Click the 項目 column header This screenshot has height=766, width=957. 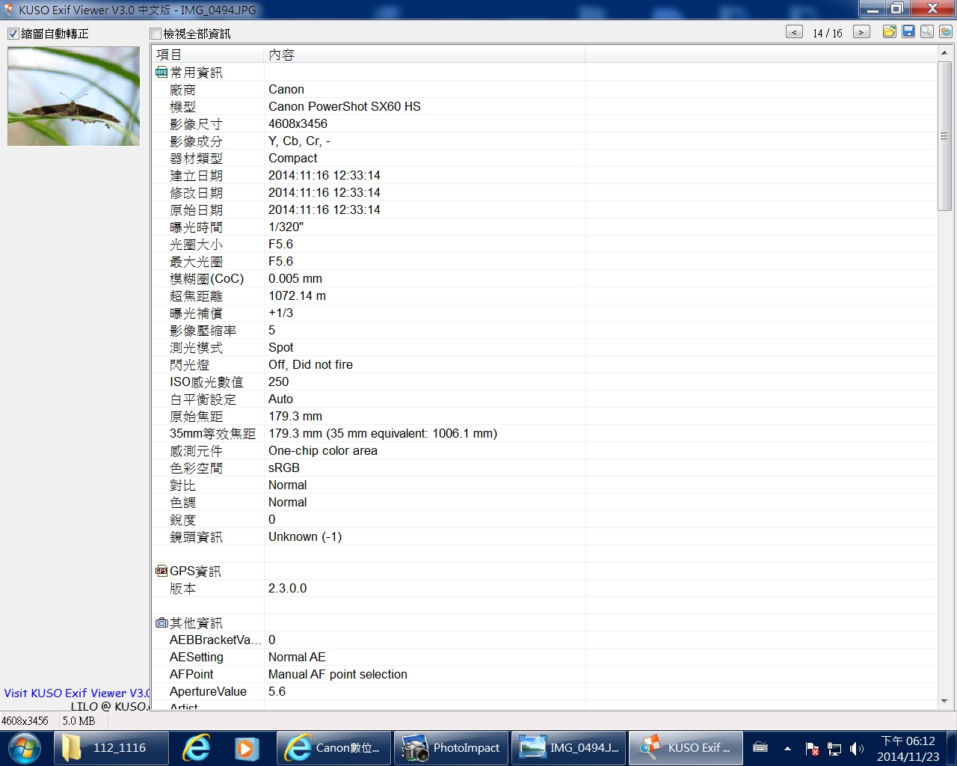[x=208, y=55]
